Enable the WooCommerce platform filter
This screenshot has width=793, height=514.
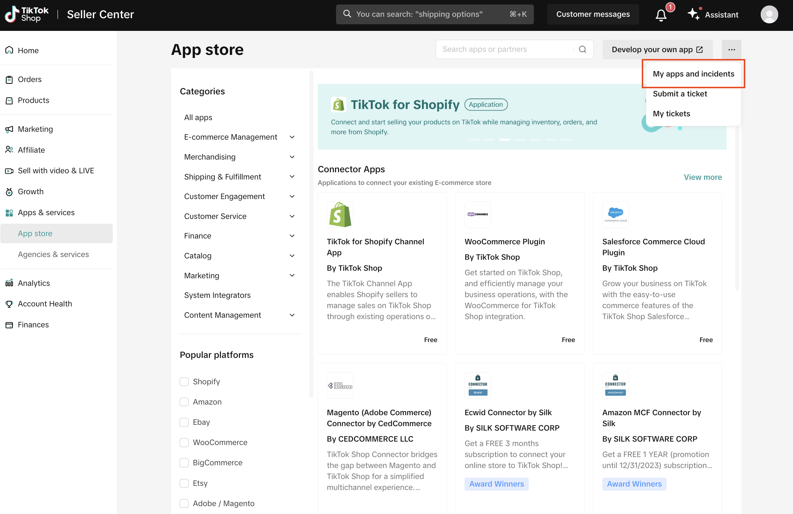pyautogui.click(x=184, y=443)
